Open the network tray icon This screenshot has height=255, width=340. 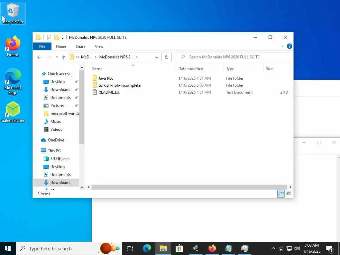pyautogui.click(x=289, y=248)
